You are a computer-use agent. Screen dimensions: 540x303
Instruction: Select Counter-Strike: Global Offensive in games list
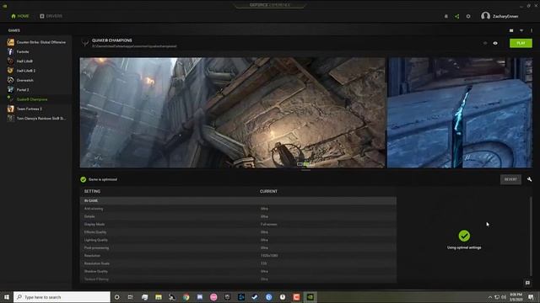(36, 42)
